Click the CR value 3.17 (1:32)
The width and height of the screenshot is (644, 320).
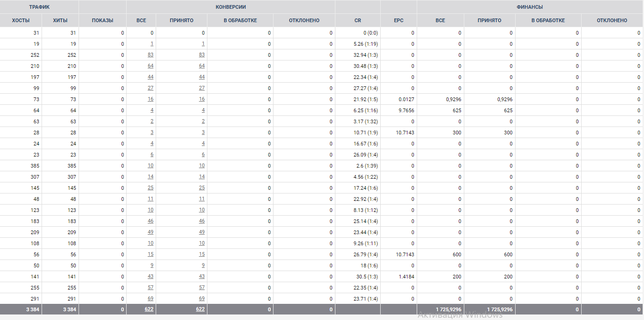365,121
